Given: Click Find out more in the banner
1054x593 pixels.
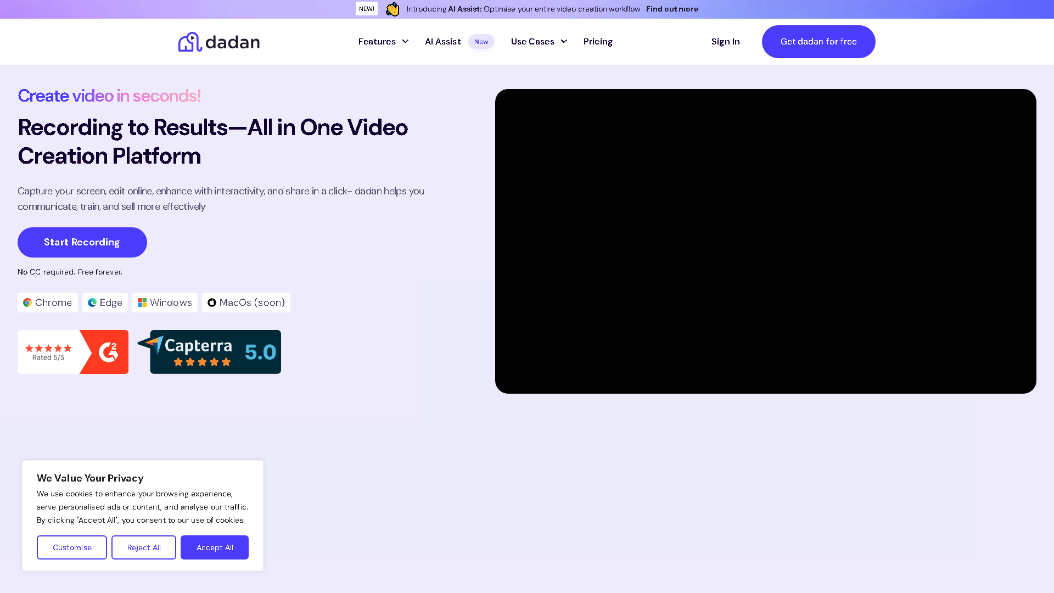Looking at the screenshot, I should point(672,9).
